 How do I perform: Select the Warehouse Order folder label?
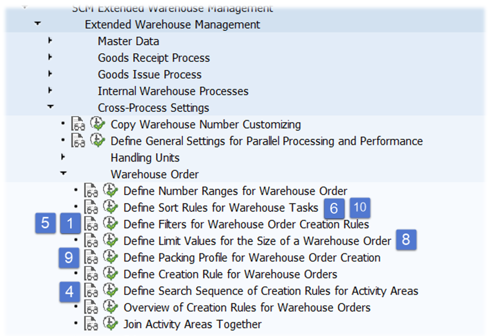coord(155,174)
